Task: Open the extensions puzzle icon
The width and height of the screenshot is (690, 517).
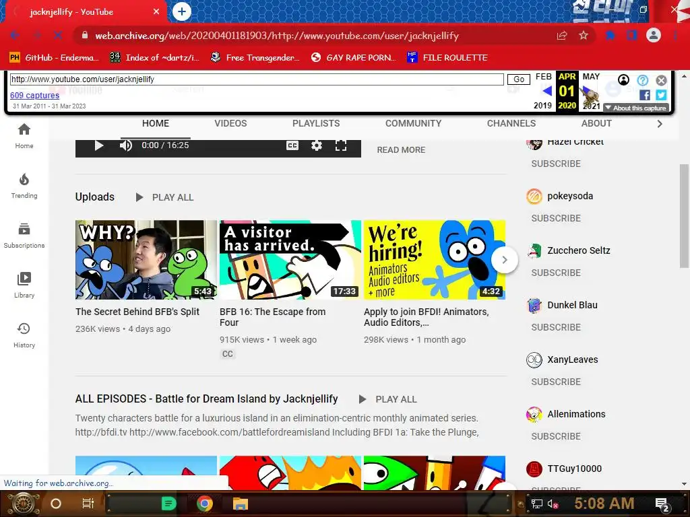Action: [610, 35]
